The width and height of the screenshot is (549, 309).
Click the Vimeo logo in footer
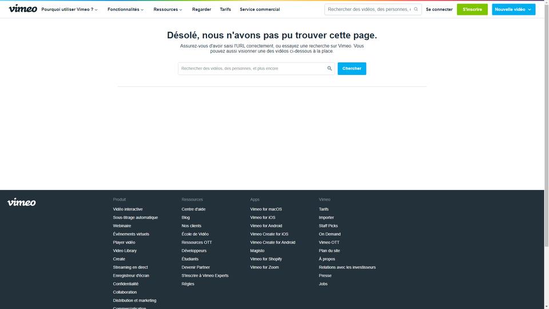click(21, 202)
